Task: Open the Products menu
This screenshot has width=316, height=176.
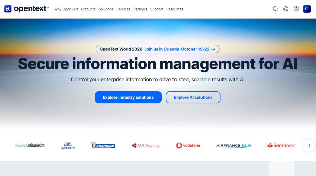Action: coord(88,9)
